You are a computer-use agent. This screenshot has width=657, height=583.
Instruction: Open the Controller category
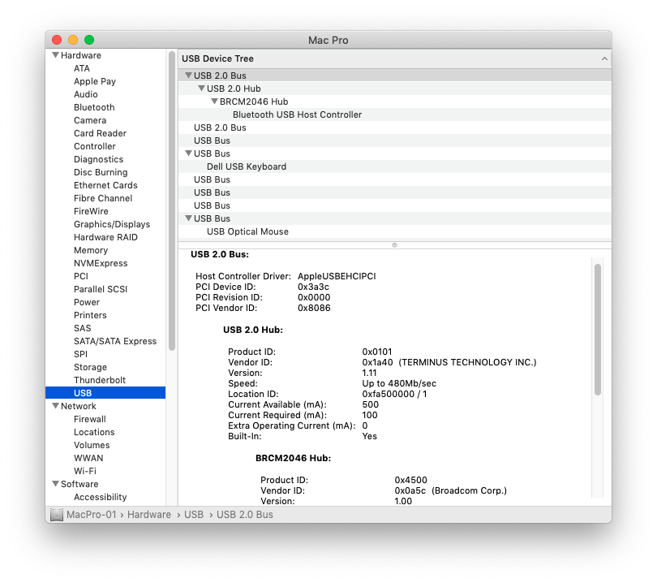tap(95, 146)
